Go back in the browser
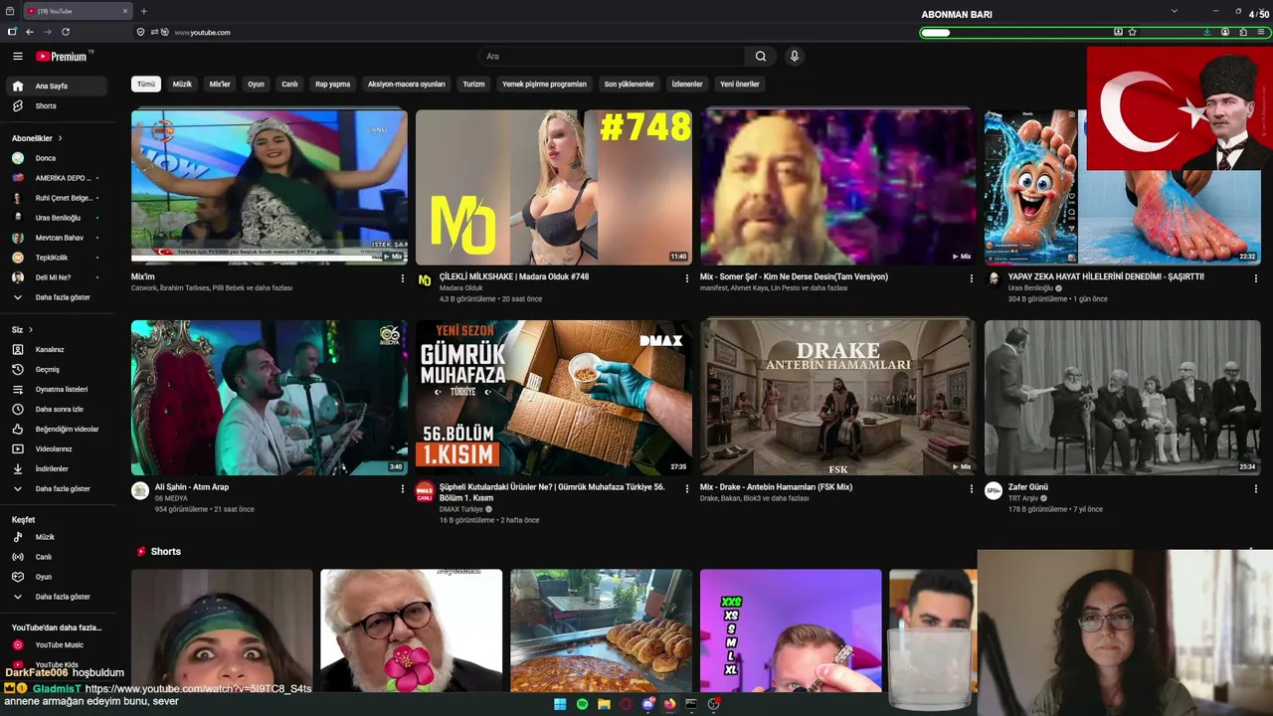The image size is (1273, 716). [x=30, y=32]
